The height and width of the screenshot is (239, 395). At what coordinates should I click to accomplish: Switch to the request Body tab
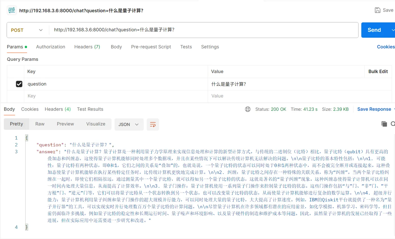coord(116,47)
